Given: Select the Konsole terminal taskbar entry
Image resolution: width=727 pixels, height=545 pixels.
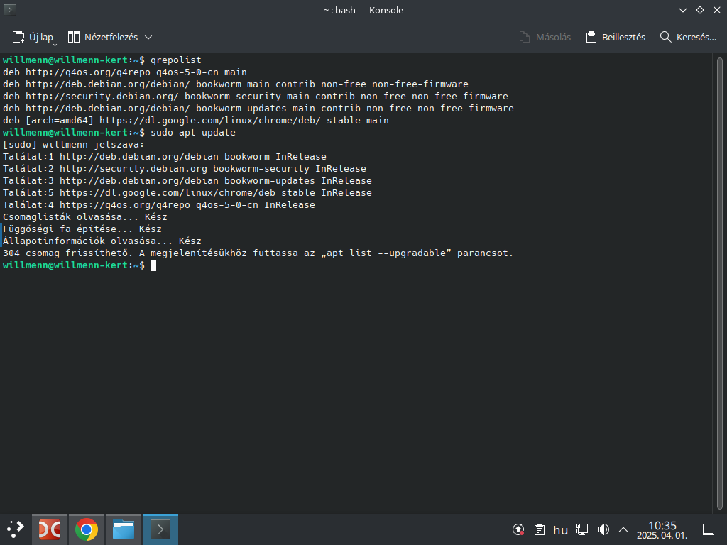Looking at the screenshot, I should (x=160, y=529).
